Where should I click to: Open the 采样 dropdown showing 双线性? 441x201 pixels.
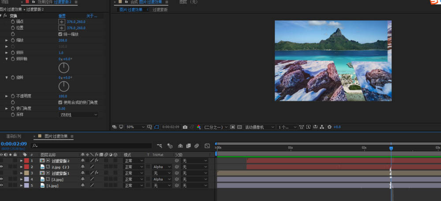(78, 115)
